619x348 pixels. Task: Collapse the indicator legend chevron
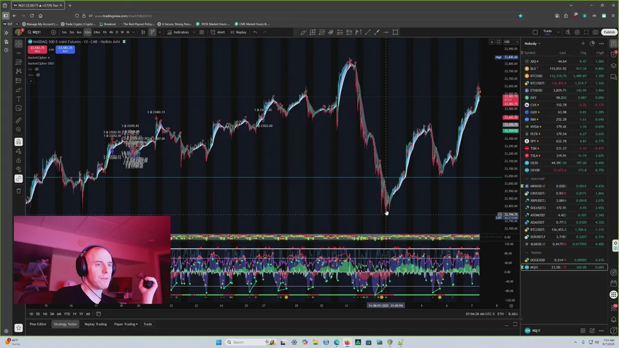[x=30, y=81]
